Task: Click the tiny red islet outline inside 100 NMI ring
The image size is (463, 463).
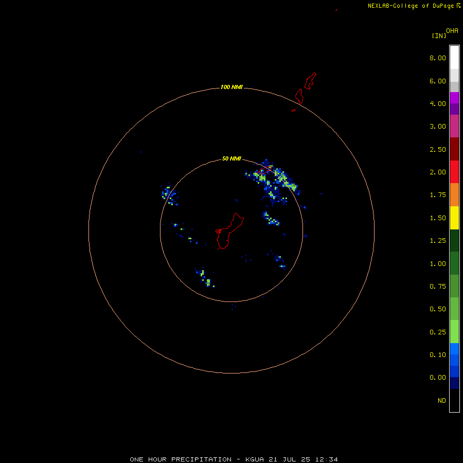Action: [294, 111]
